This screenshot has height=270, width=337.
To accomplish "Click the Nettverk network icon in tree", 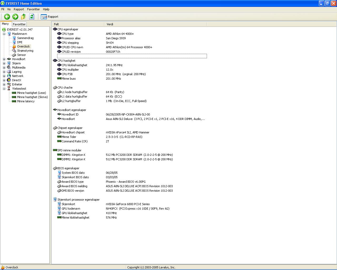I will click(9, 76).
